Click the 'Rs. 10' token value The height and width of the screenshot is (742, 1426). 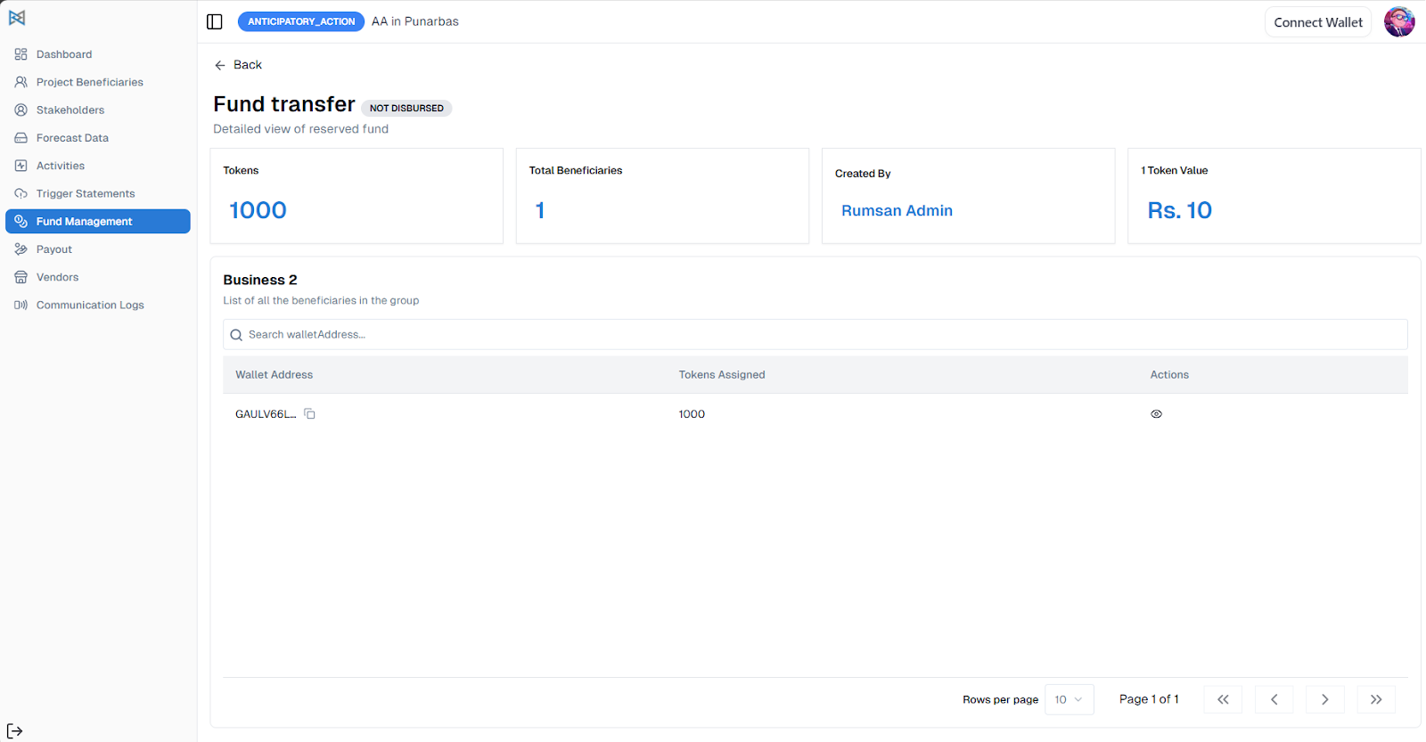coord(1179,210)
